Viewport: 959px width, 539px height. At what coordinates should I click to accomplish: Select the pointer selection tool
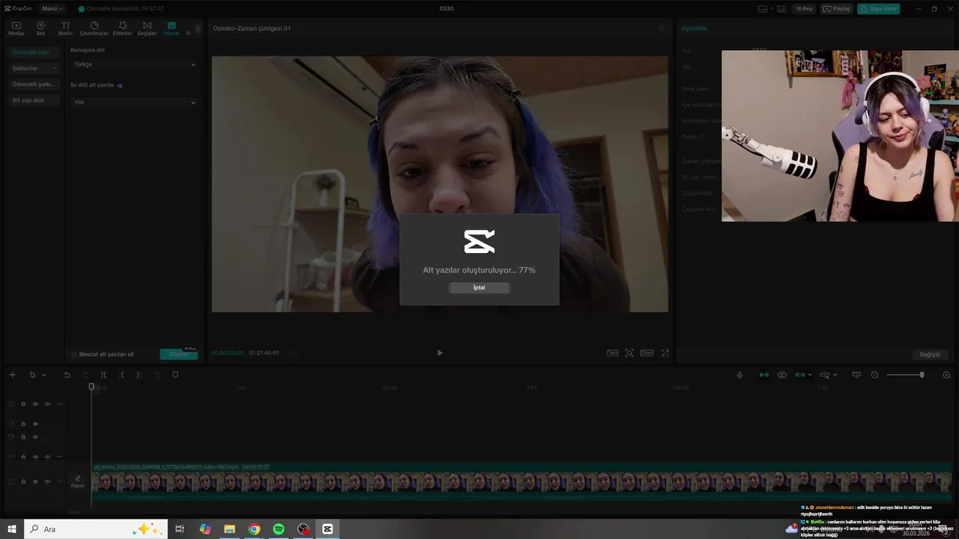click(32, 374)
